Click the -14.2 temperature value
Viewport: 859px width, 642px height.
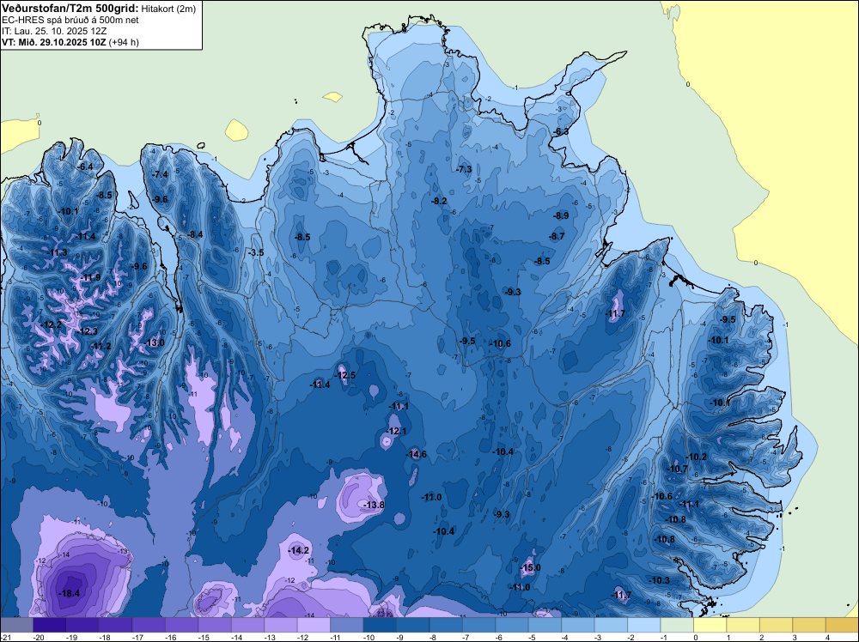pyautogui.click(x=299, y=550)
